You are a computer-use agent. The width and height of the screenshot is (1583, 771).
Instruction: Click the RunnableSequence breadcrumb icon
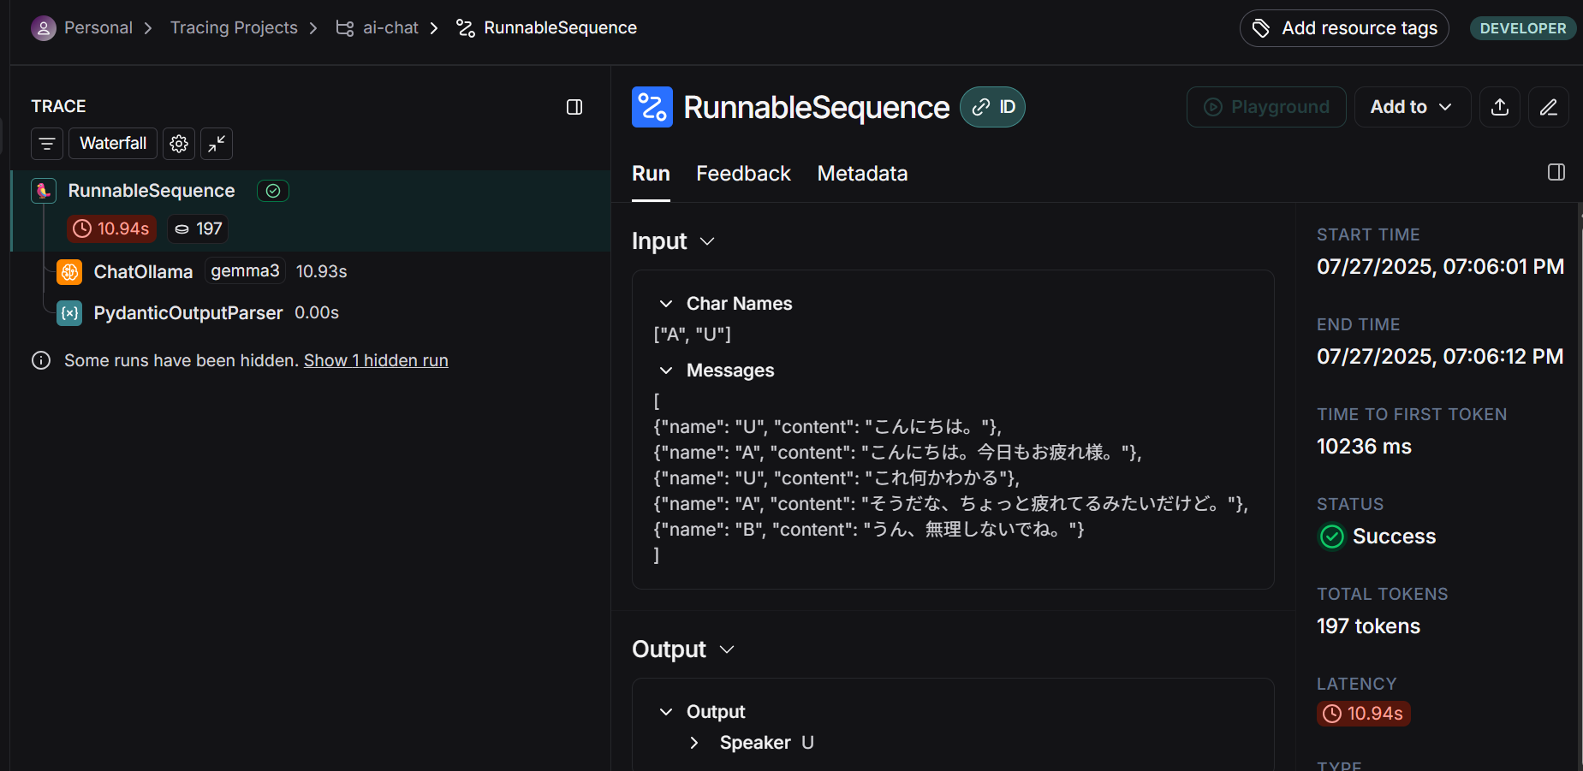tap(466, 28)
